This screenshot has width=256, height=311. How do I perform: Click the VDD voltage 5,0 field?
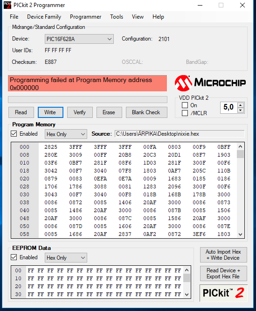(229, 108)
